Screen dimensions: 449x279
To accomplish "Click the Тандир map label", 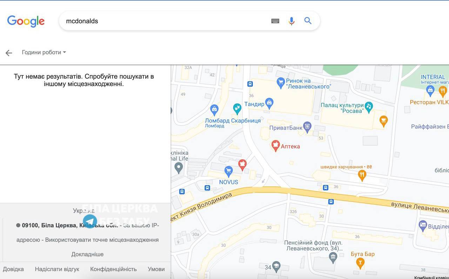I will click(x=254, y=104).
